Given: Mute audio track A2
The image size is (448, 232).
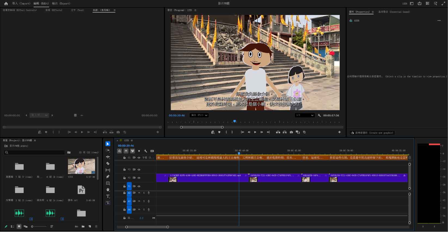Looking at the screenshot, I should click(139, 193).
